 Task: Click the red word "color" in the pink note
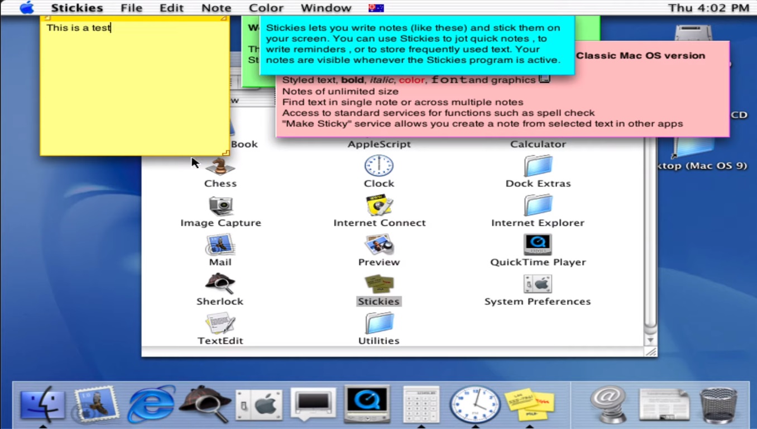[412, 80]
